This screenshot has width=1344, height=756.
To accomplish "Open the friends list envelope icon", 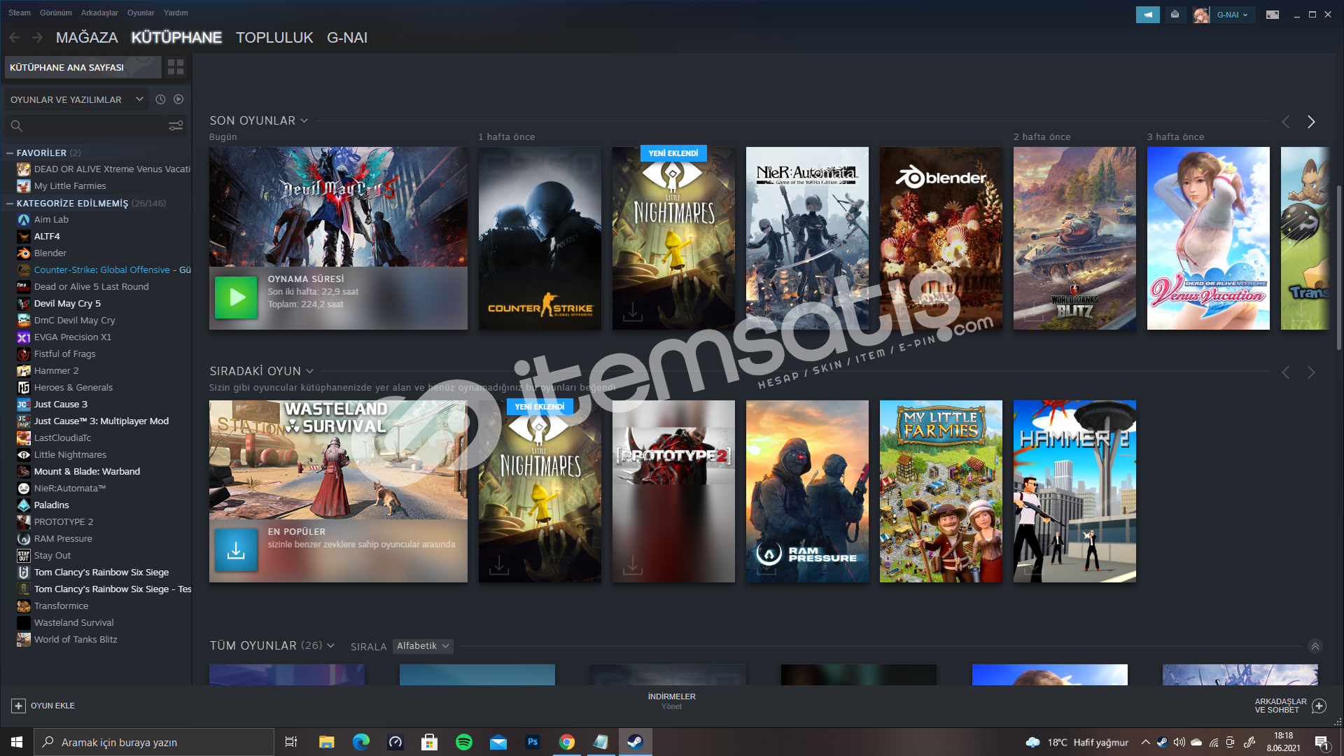I will click(x=1175, y=15).
